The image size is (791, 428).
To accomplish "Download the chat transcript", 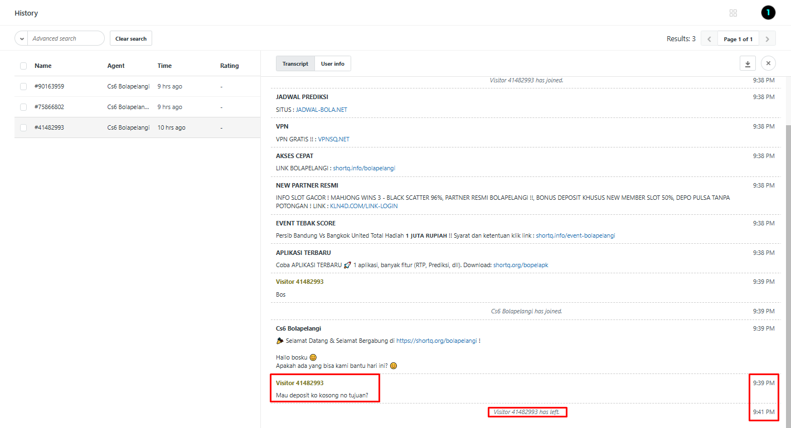I will pyautogui.click(x=747, y=63).
